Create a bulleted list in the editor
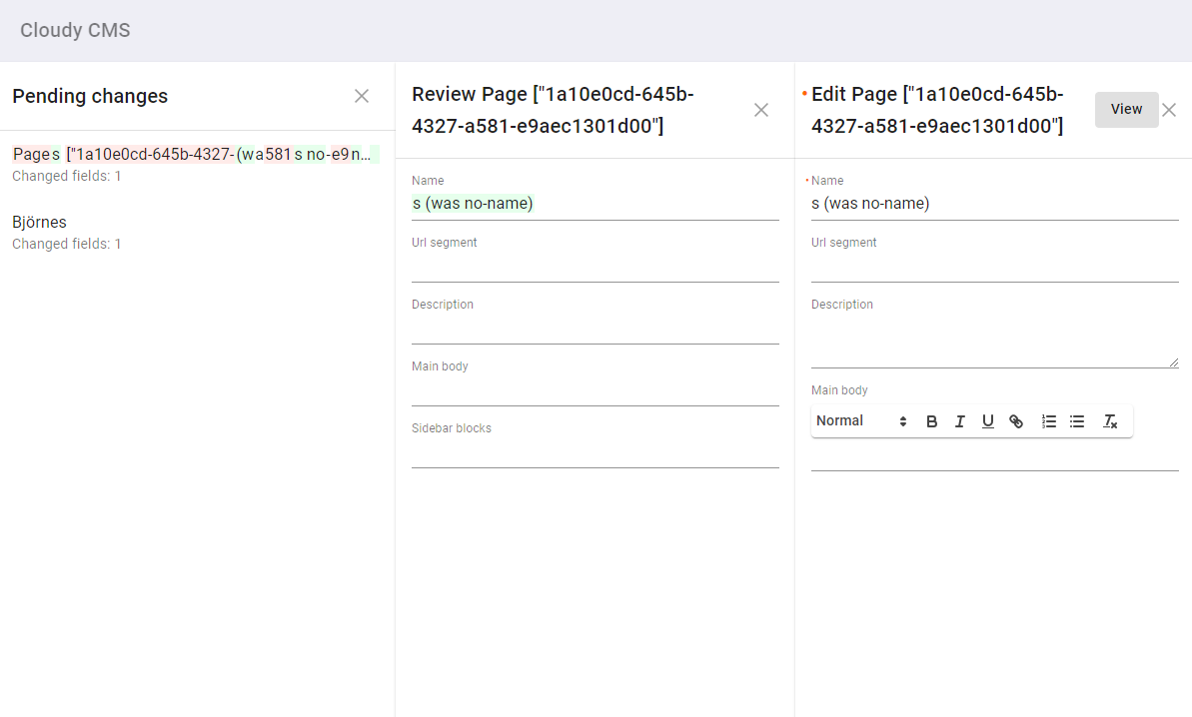The width and height of the screenshot is (1192, 717). pos(1076,420)
